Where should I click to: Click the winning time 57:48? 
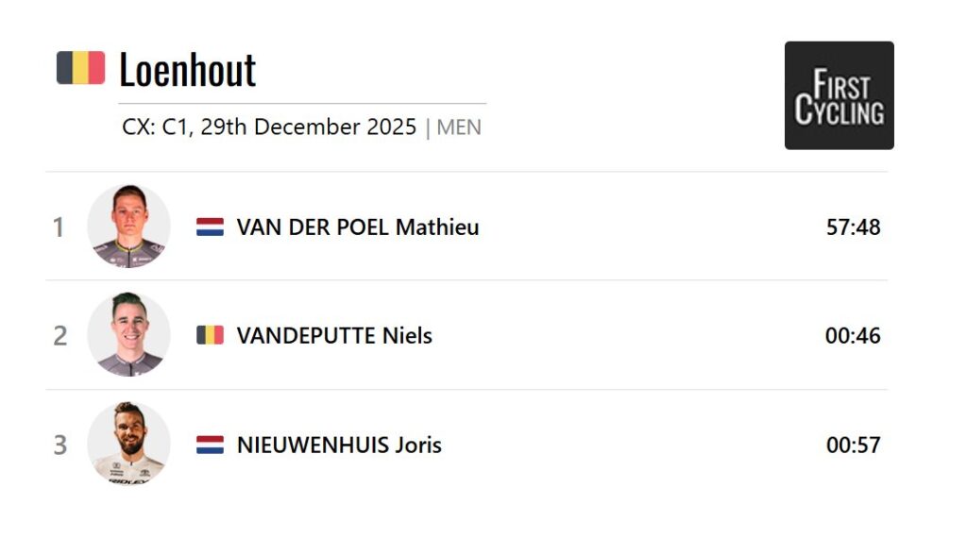(x=853, y=227)
